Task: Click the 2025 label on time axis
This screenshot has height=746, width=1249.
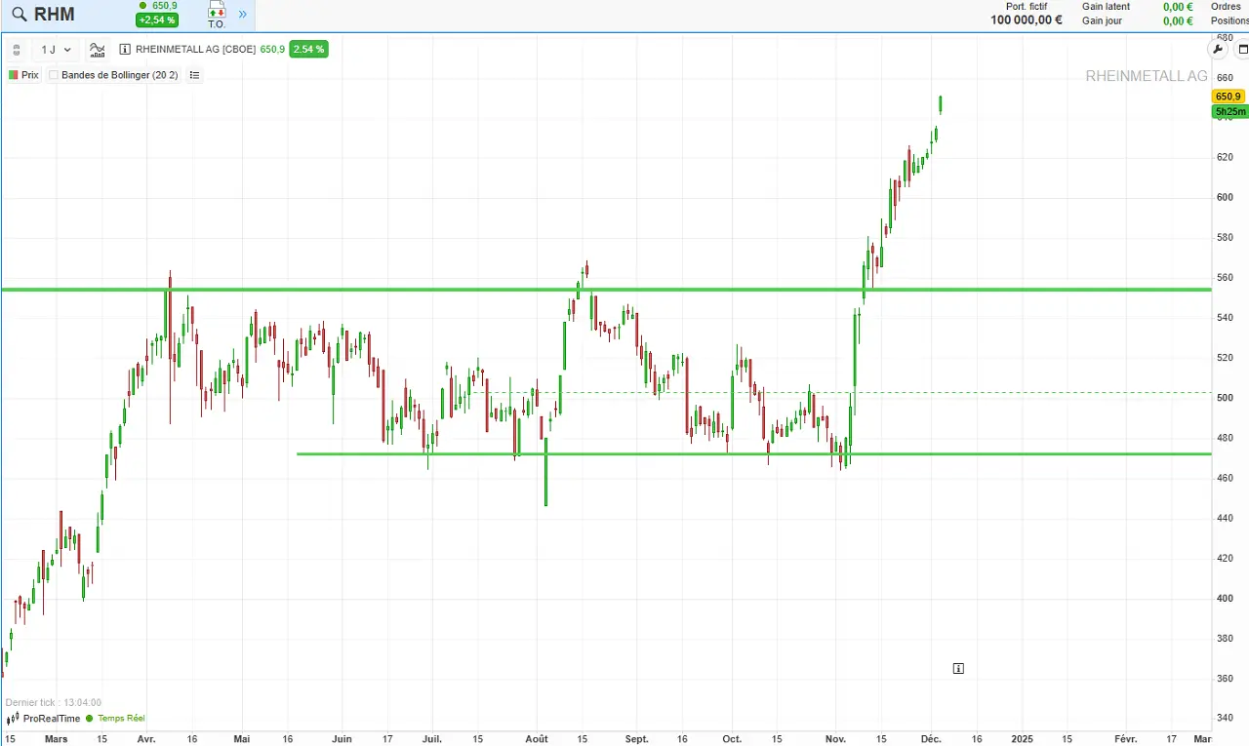Action: tap(1022, 739)
